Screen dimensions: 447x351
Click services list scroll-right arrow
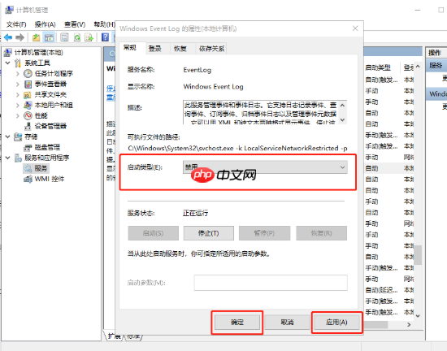409,324
